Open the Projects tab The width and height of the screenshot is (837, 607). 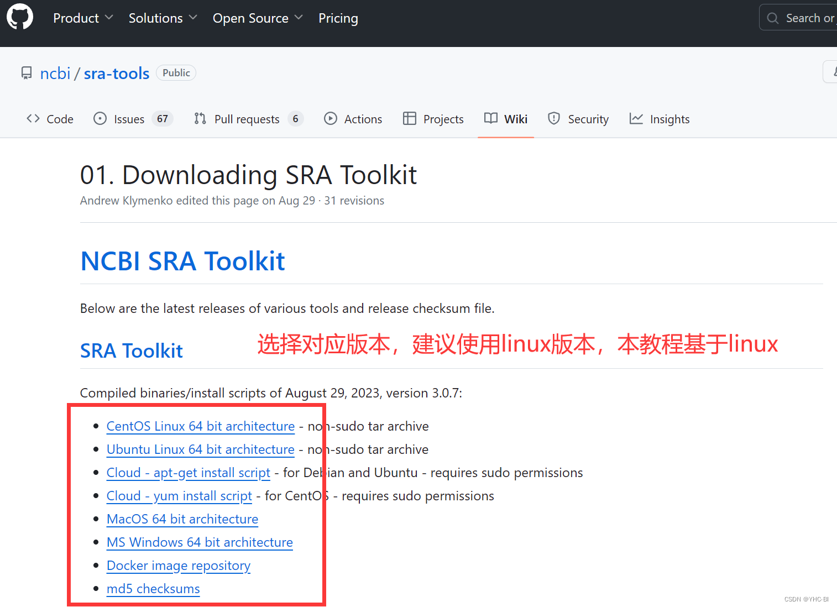coord(433,119)
